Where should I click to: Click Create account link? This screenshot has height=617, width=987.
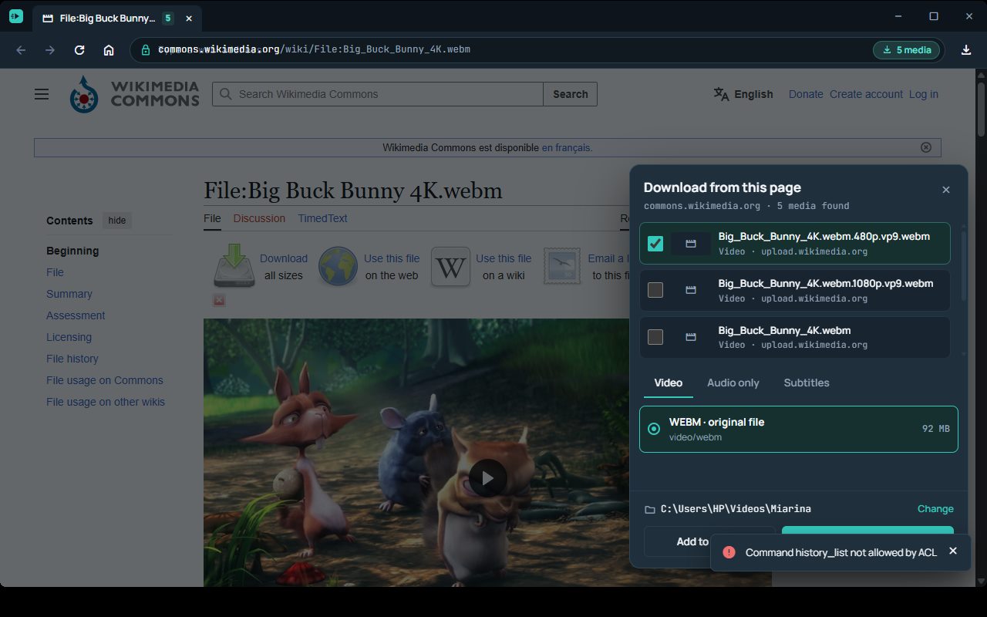(866, 94)
